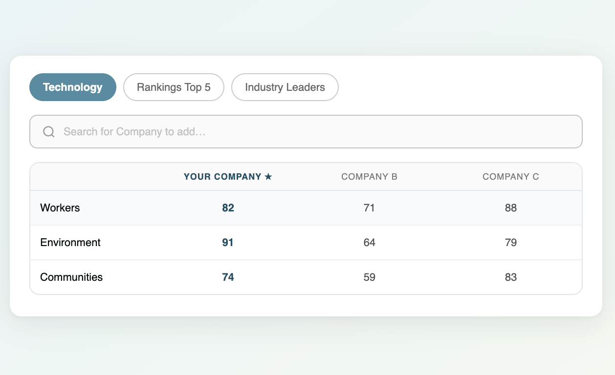Click Company B's Environment score 64
615x375 pixels.
click(369, 243)
